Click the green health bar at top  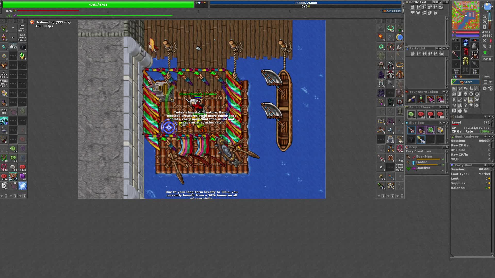(x=98, y=5)
